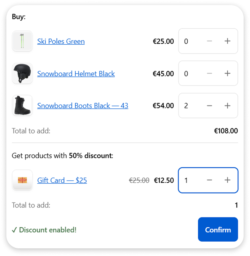
Task: Click the Ski Poles Green thumbnail
Action: [x=22, y=41]
